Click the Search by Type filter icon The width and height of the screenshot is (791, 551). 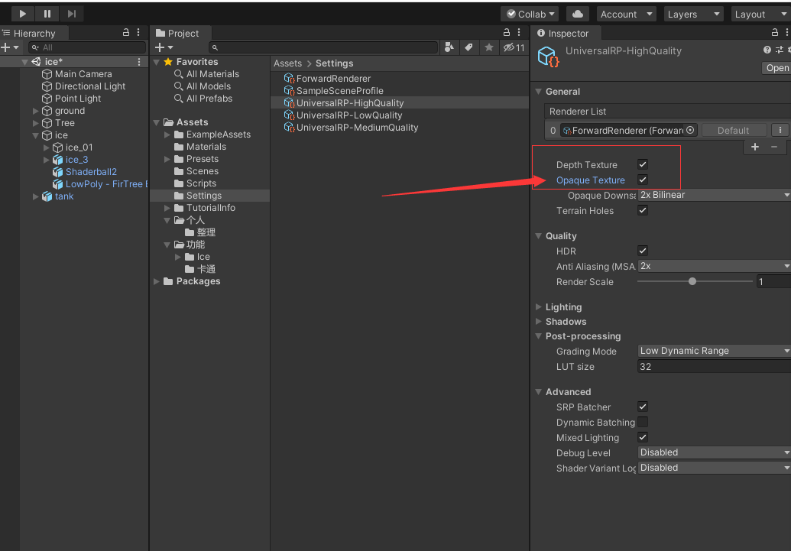pyautogui.click(x=449, y=47)
